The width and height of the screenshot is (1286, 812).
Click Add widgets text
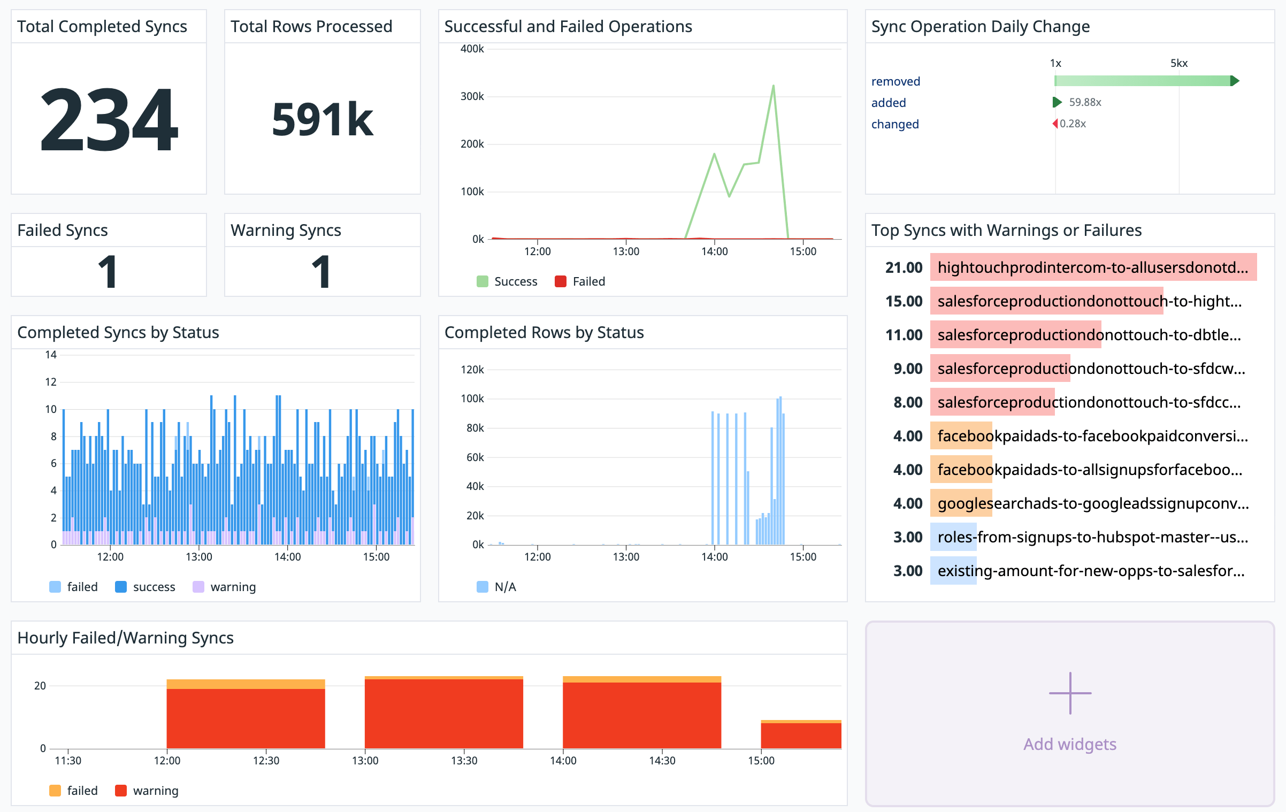1070,744
